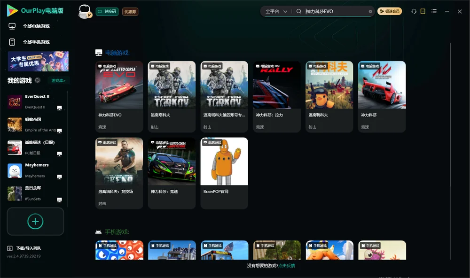Screen dimensions: 470x278
Task: Open the 逃离鸭科夫 game card
Action: pos(329,97)
